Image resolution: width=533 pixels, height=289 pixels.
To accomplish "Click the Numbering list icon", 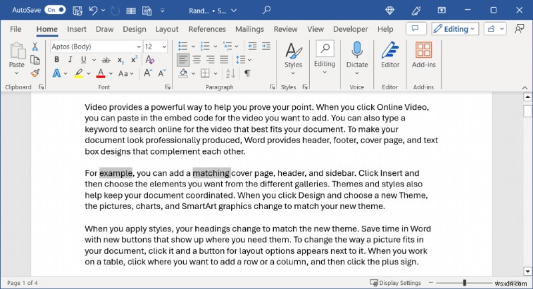I will tap(205, 46).
